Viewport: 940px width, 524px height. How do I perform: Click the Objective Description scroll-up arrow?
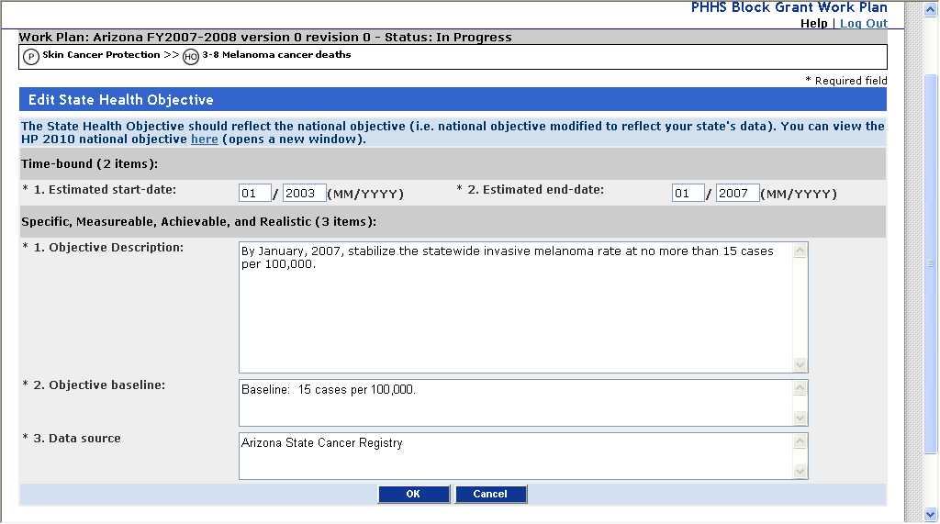pyautogui.click(x=800, y=251)
